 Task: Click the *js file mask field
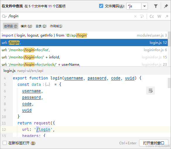point(134,6)
